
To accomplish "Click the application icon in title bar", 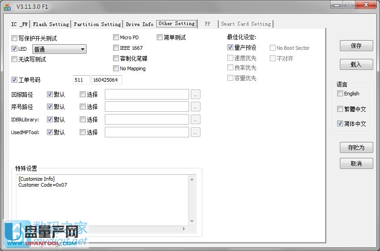I will coord(7,6).
